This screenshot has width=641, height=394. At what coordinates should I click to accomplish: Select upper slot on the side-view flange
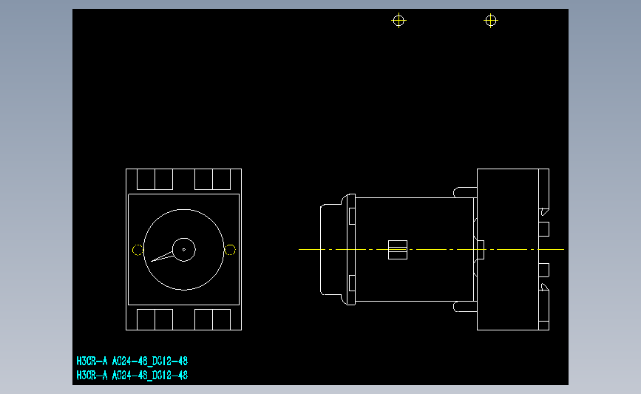(352, 216)
